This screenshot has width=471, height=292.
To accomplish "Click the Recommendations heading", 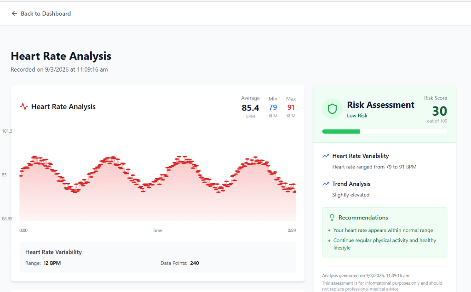I will [363, 218].
